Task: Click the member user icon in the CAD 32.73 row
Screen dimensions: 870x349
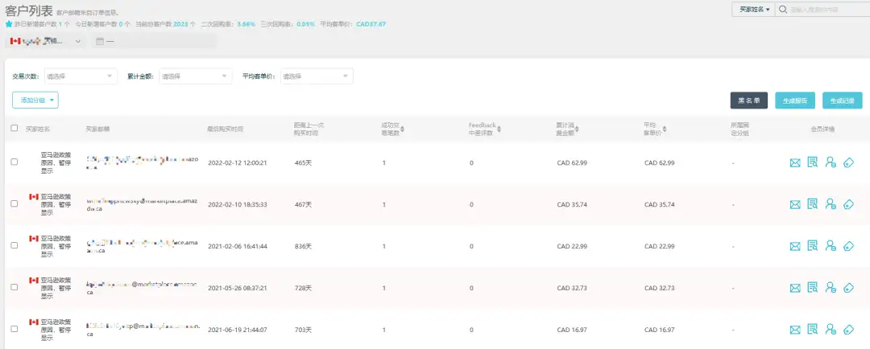Action: 831,288
